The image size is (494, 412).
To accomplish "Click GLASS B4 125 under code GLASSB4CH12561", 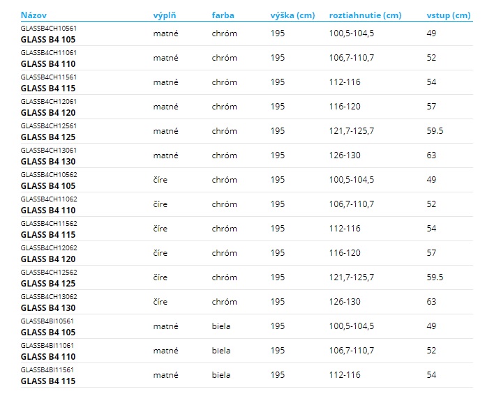I will coord(48,137).
